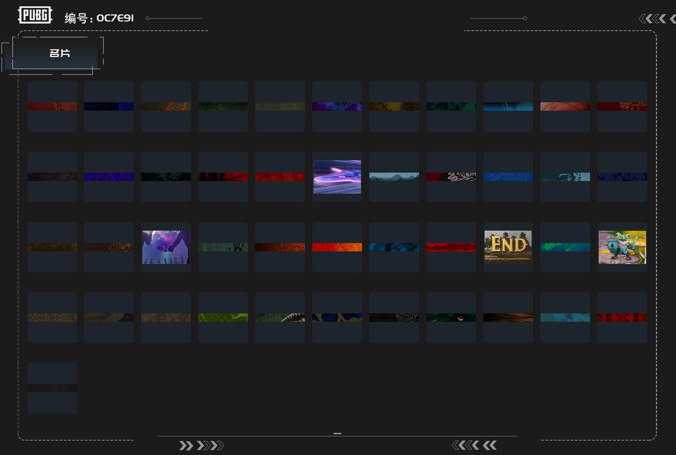The height and width of the screenshot is (455, 676).
Task: Choose the shark mouth name card
Action: click(280, 317)
